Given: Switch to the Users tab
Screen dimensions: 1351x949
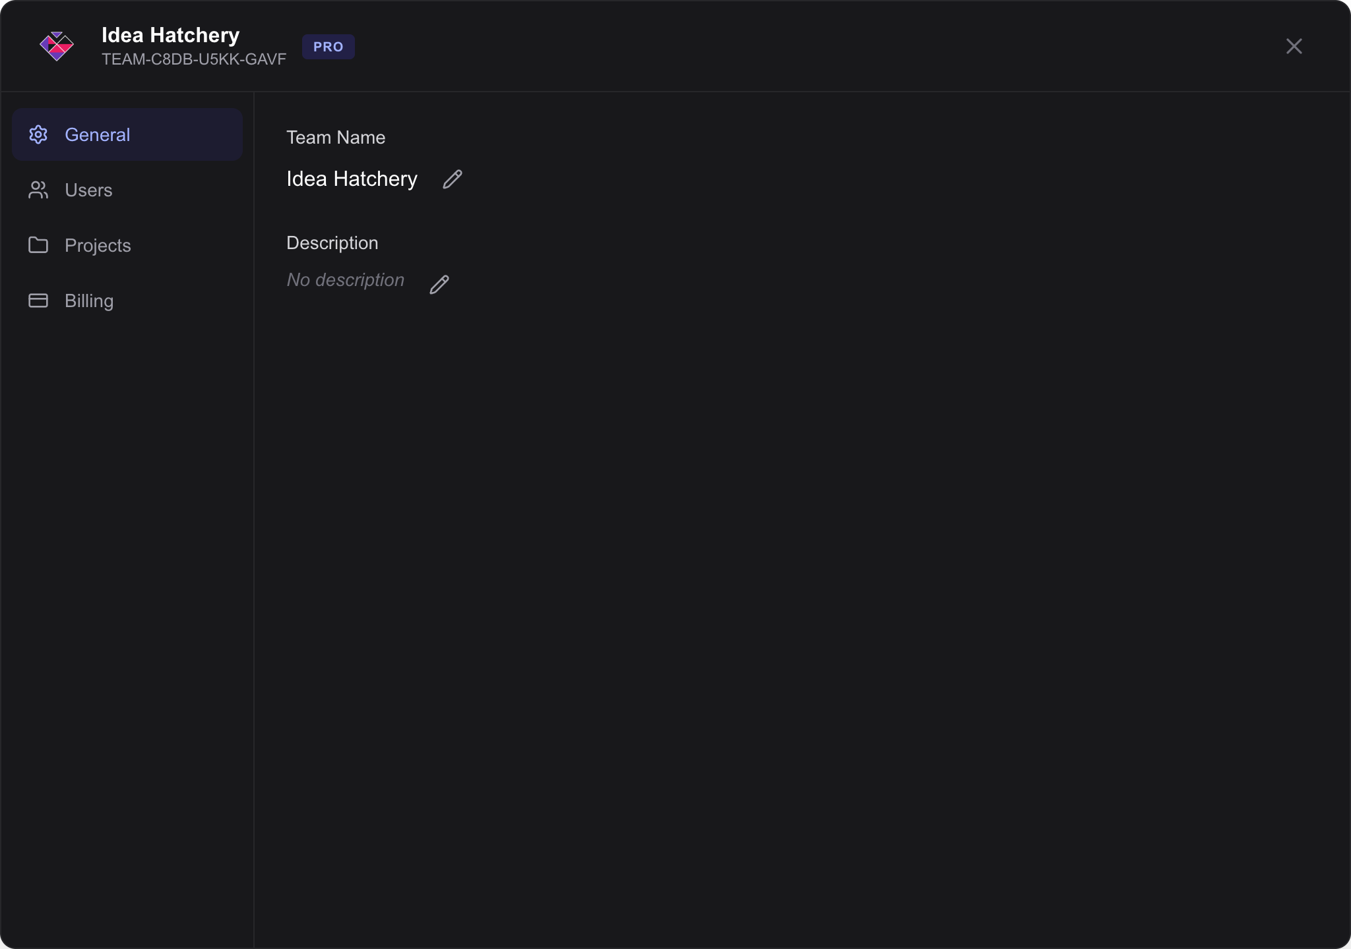Looking at the screenshot, I should 88,190.
